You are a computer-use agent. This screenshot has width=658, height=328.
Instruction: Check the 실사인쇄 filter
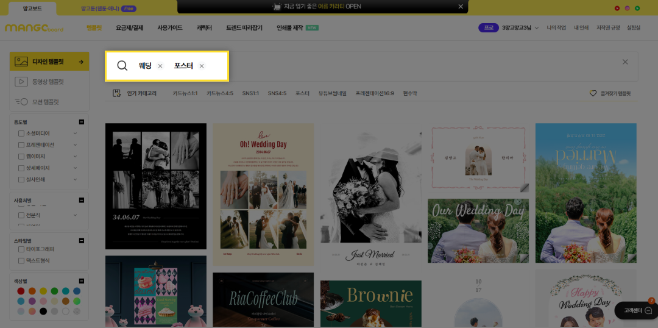[x=21, y=179]
